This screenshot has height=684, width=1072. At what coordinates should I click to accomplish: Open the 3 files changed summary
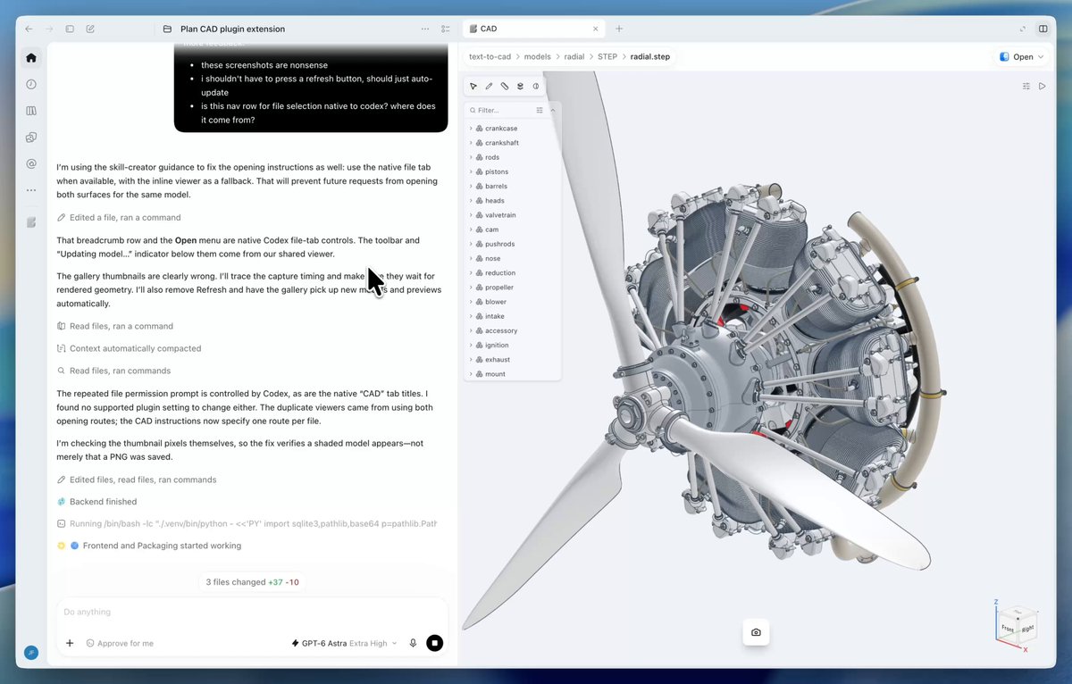point(252,582)
